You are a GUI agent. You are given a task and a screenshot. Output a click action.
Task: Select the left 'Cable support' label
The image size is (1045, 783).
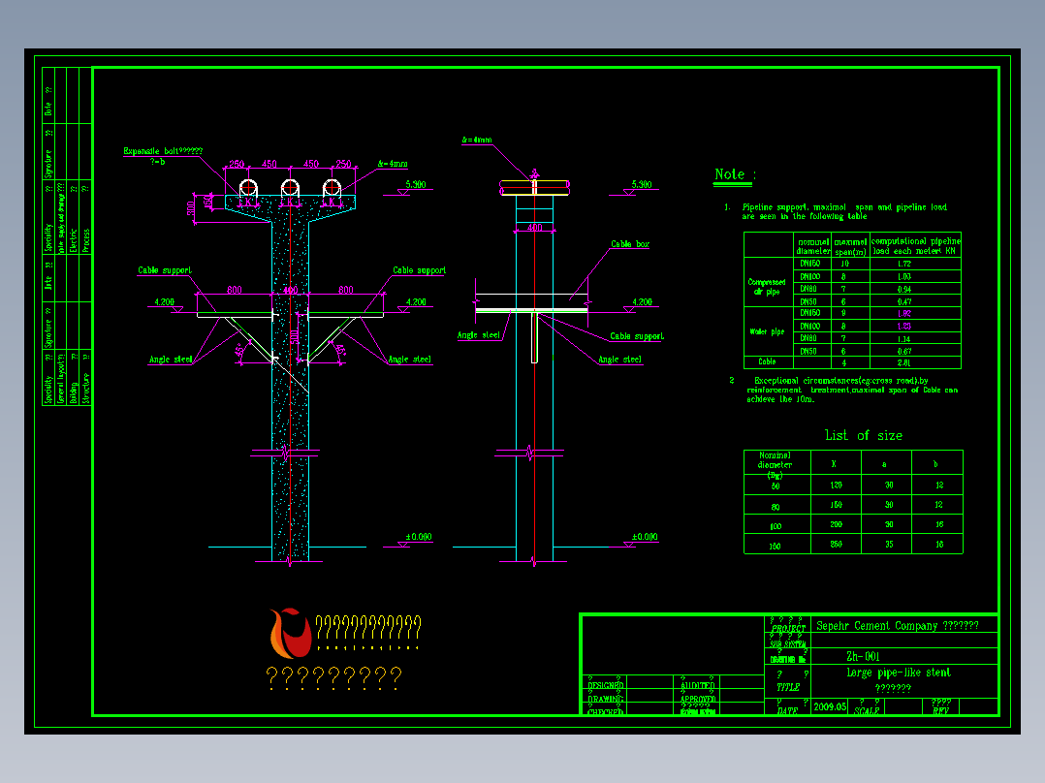click(x=165, y=270)
